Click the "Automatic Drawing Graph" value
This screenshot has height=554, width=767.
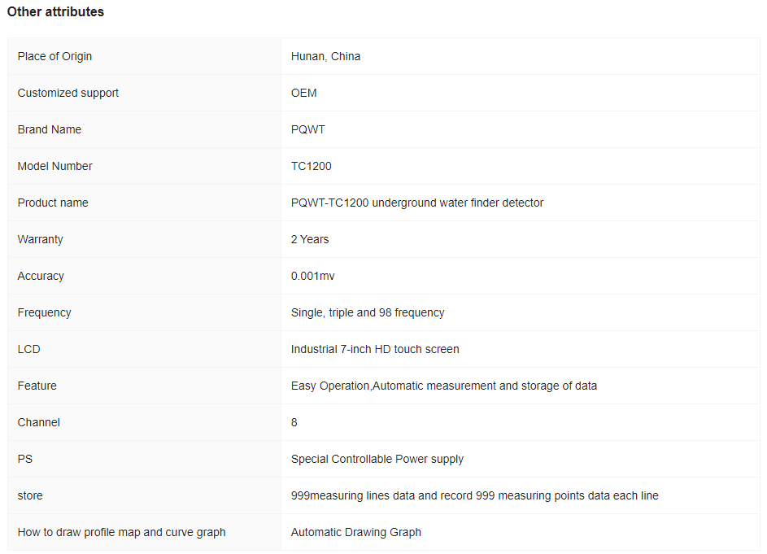(356, 532)
